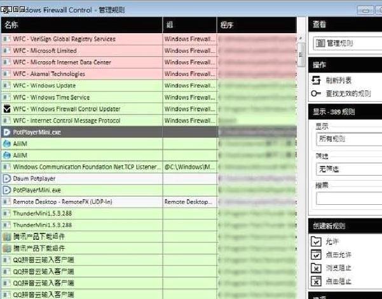Click the click-to-allow window icon
Image resolution: width=382 pixels, height=299 pixels.
point(317,254)
